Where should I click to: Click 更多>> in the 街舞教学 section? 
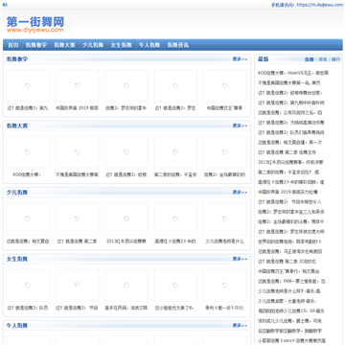(240, 59)
